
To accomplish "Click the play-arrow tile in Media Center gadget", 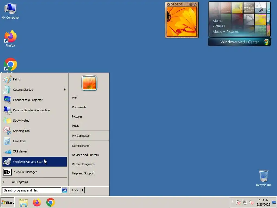I will pyautogui.click(x=249, y=19).
